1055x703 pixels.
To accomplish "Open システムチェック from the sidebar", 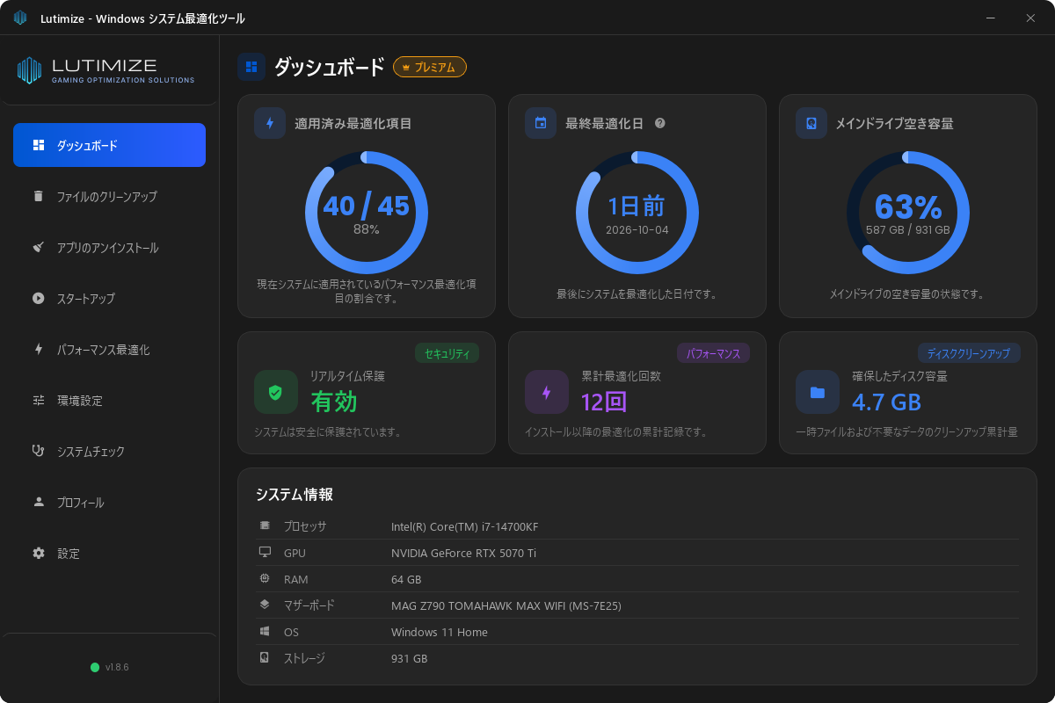I will [x=109, y=451].
